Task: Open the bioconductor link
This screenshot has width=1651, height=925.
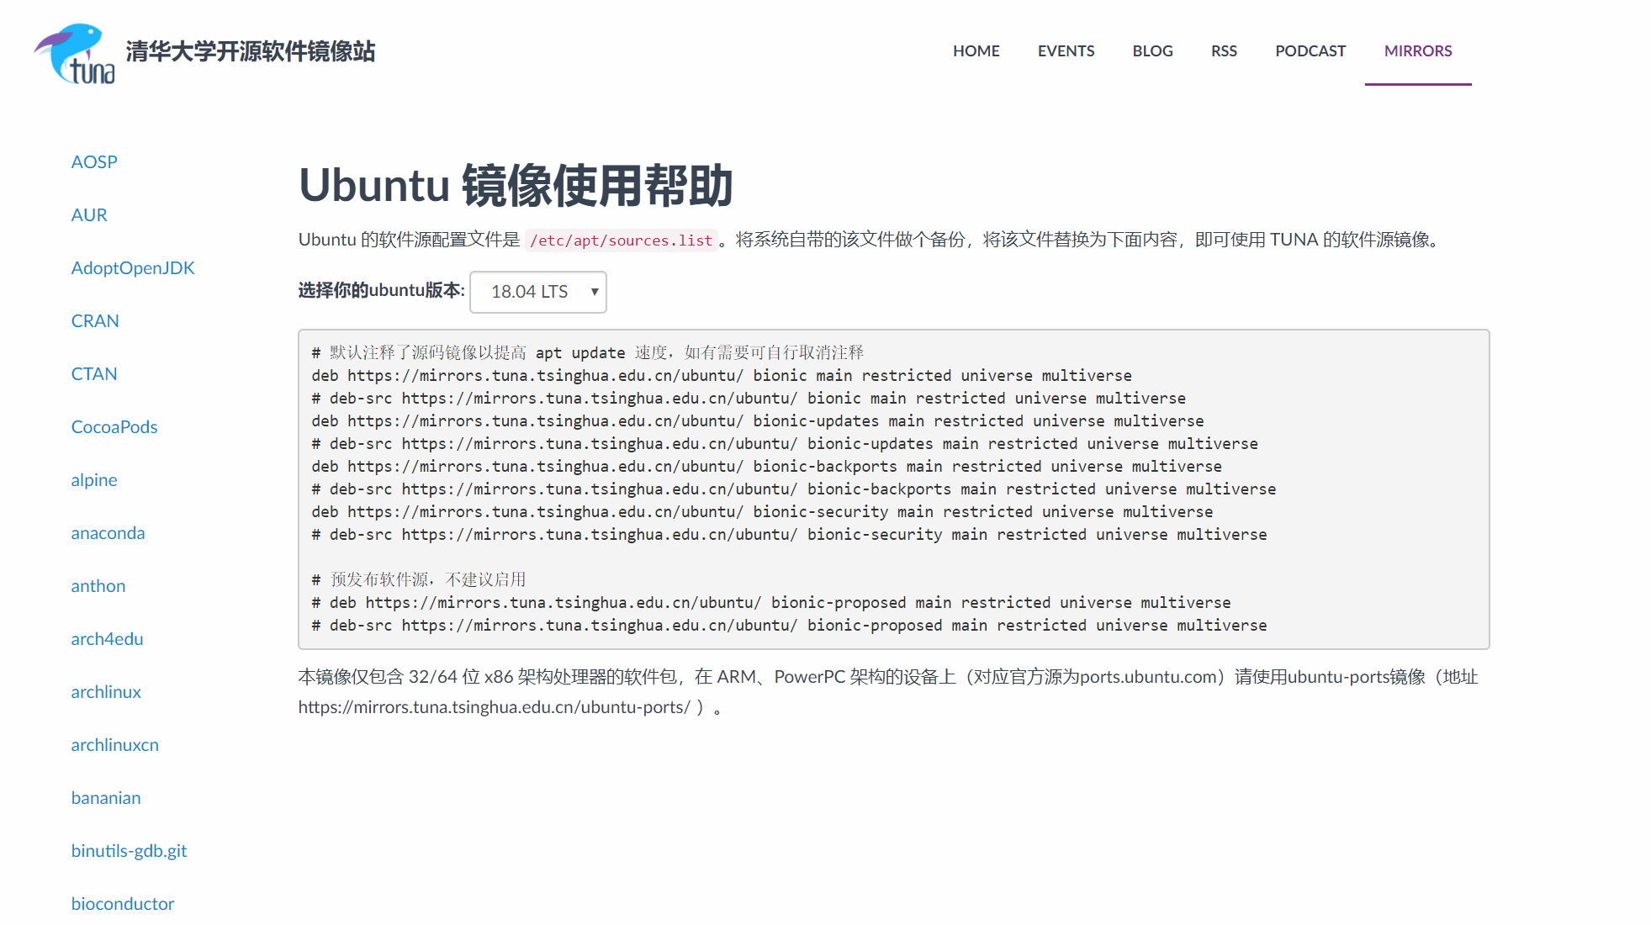Action: (x=123, y=904)
